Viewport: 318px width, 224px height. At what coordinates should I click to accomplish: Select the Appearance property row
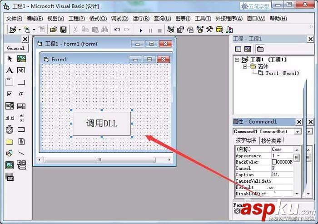pyautogui.click(x=264, y=156)
